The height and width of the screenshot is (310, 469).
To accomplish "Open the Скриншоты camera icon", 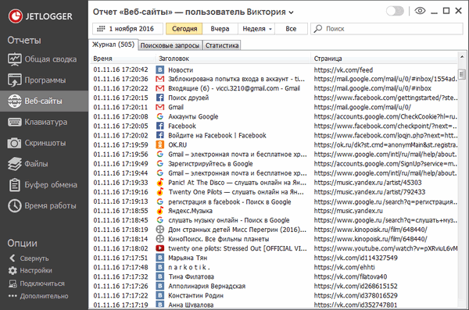I will [x=14, y=143].
